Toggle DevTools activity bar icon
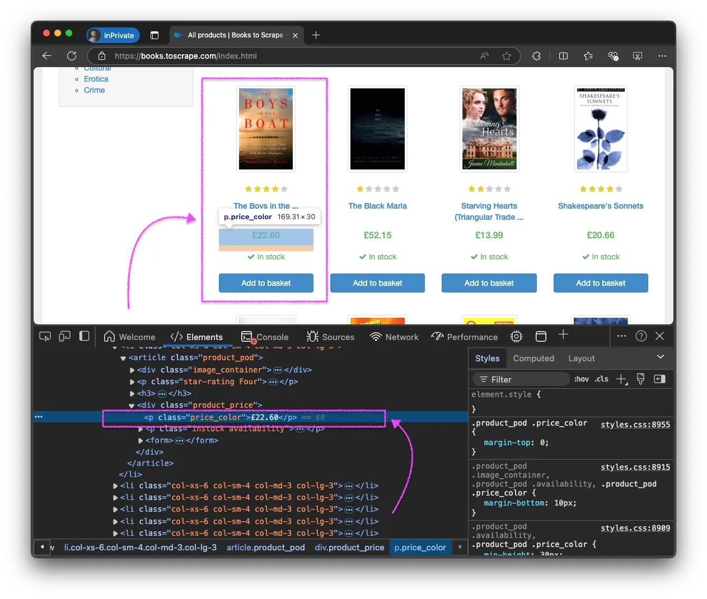 (x=85, y=336)
